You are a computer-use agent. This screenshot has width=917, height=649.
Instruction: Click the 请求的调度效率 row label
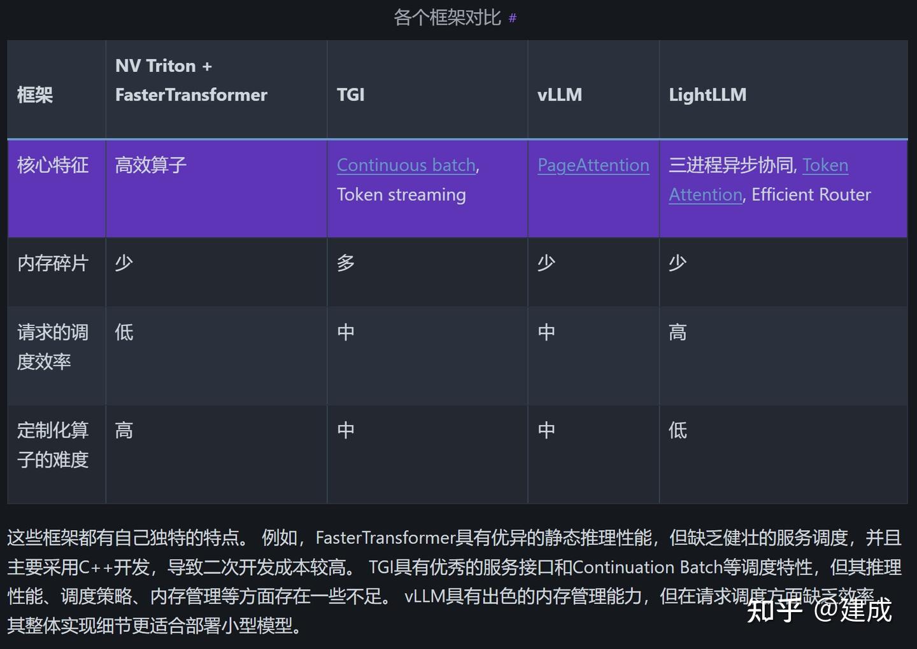coord(52,347)
